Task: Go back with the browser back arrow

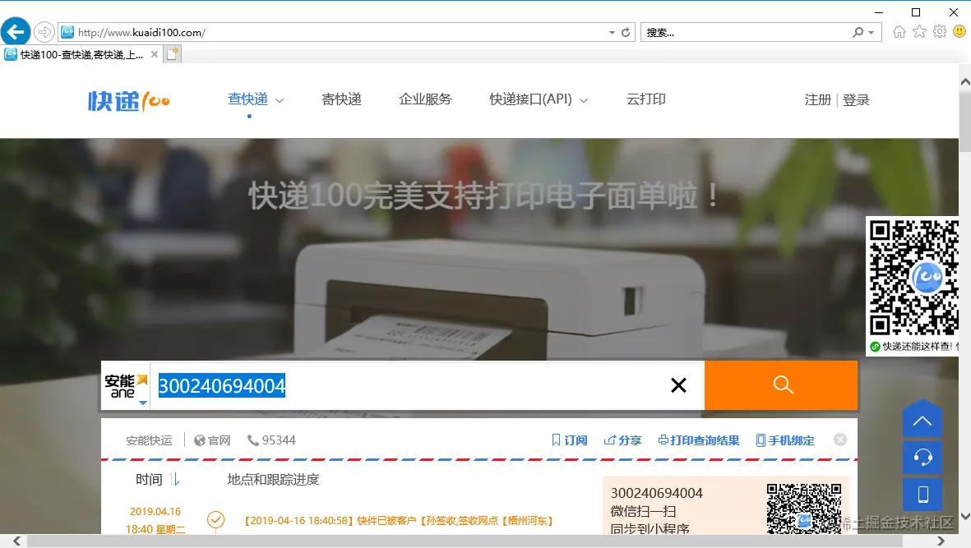Action: (x=16, y=31)
